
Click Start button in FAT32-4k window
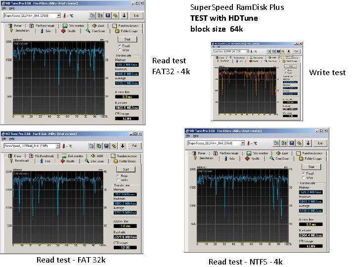pos(128,39)
